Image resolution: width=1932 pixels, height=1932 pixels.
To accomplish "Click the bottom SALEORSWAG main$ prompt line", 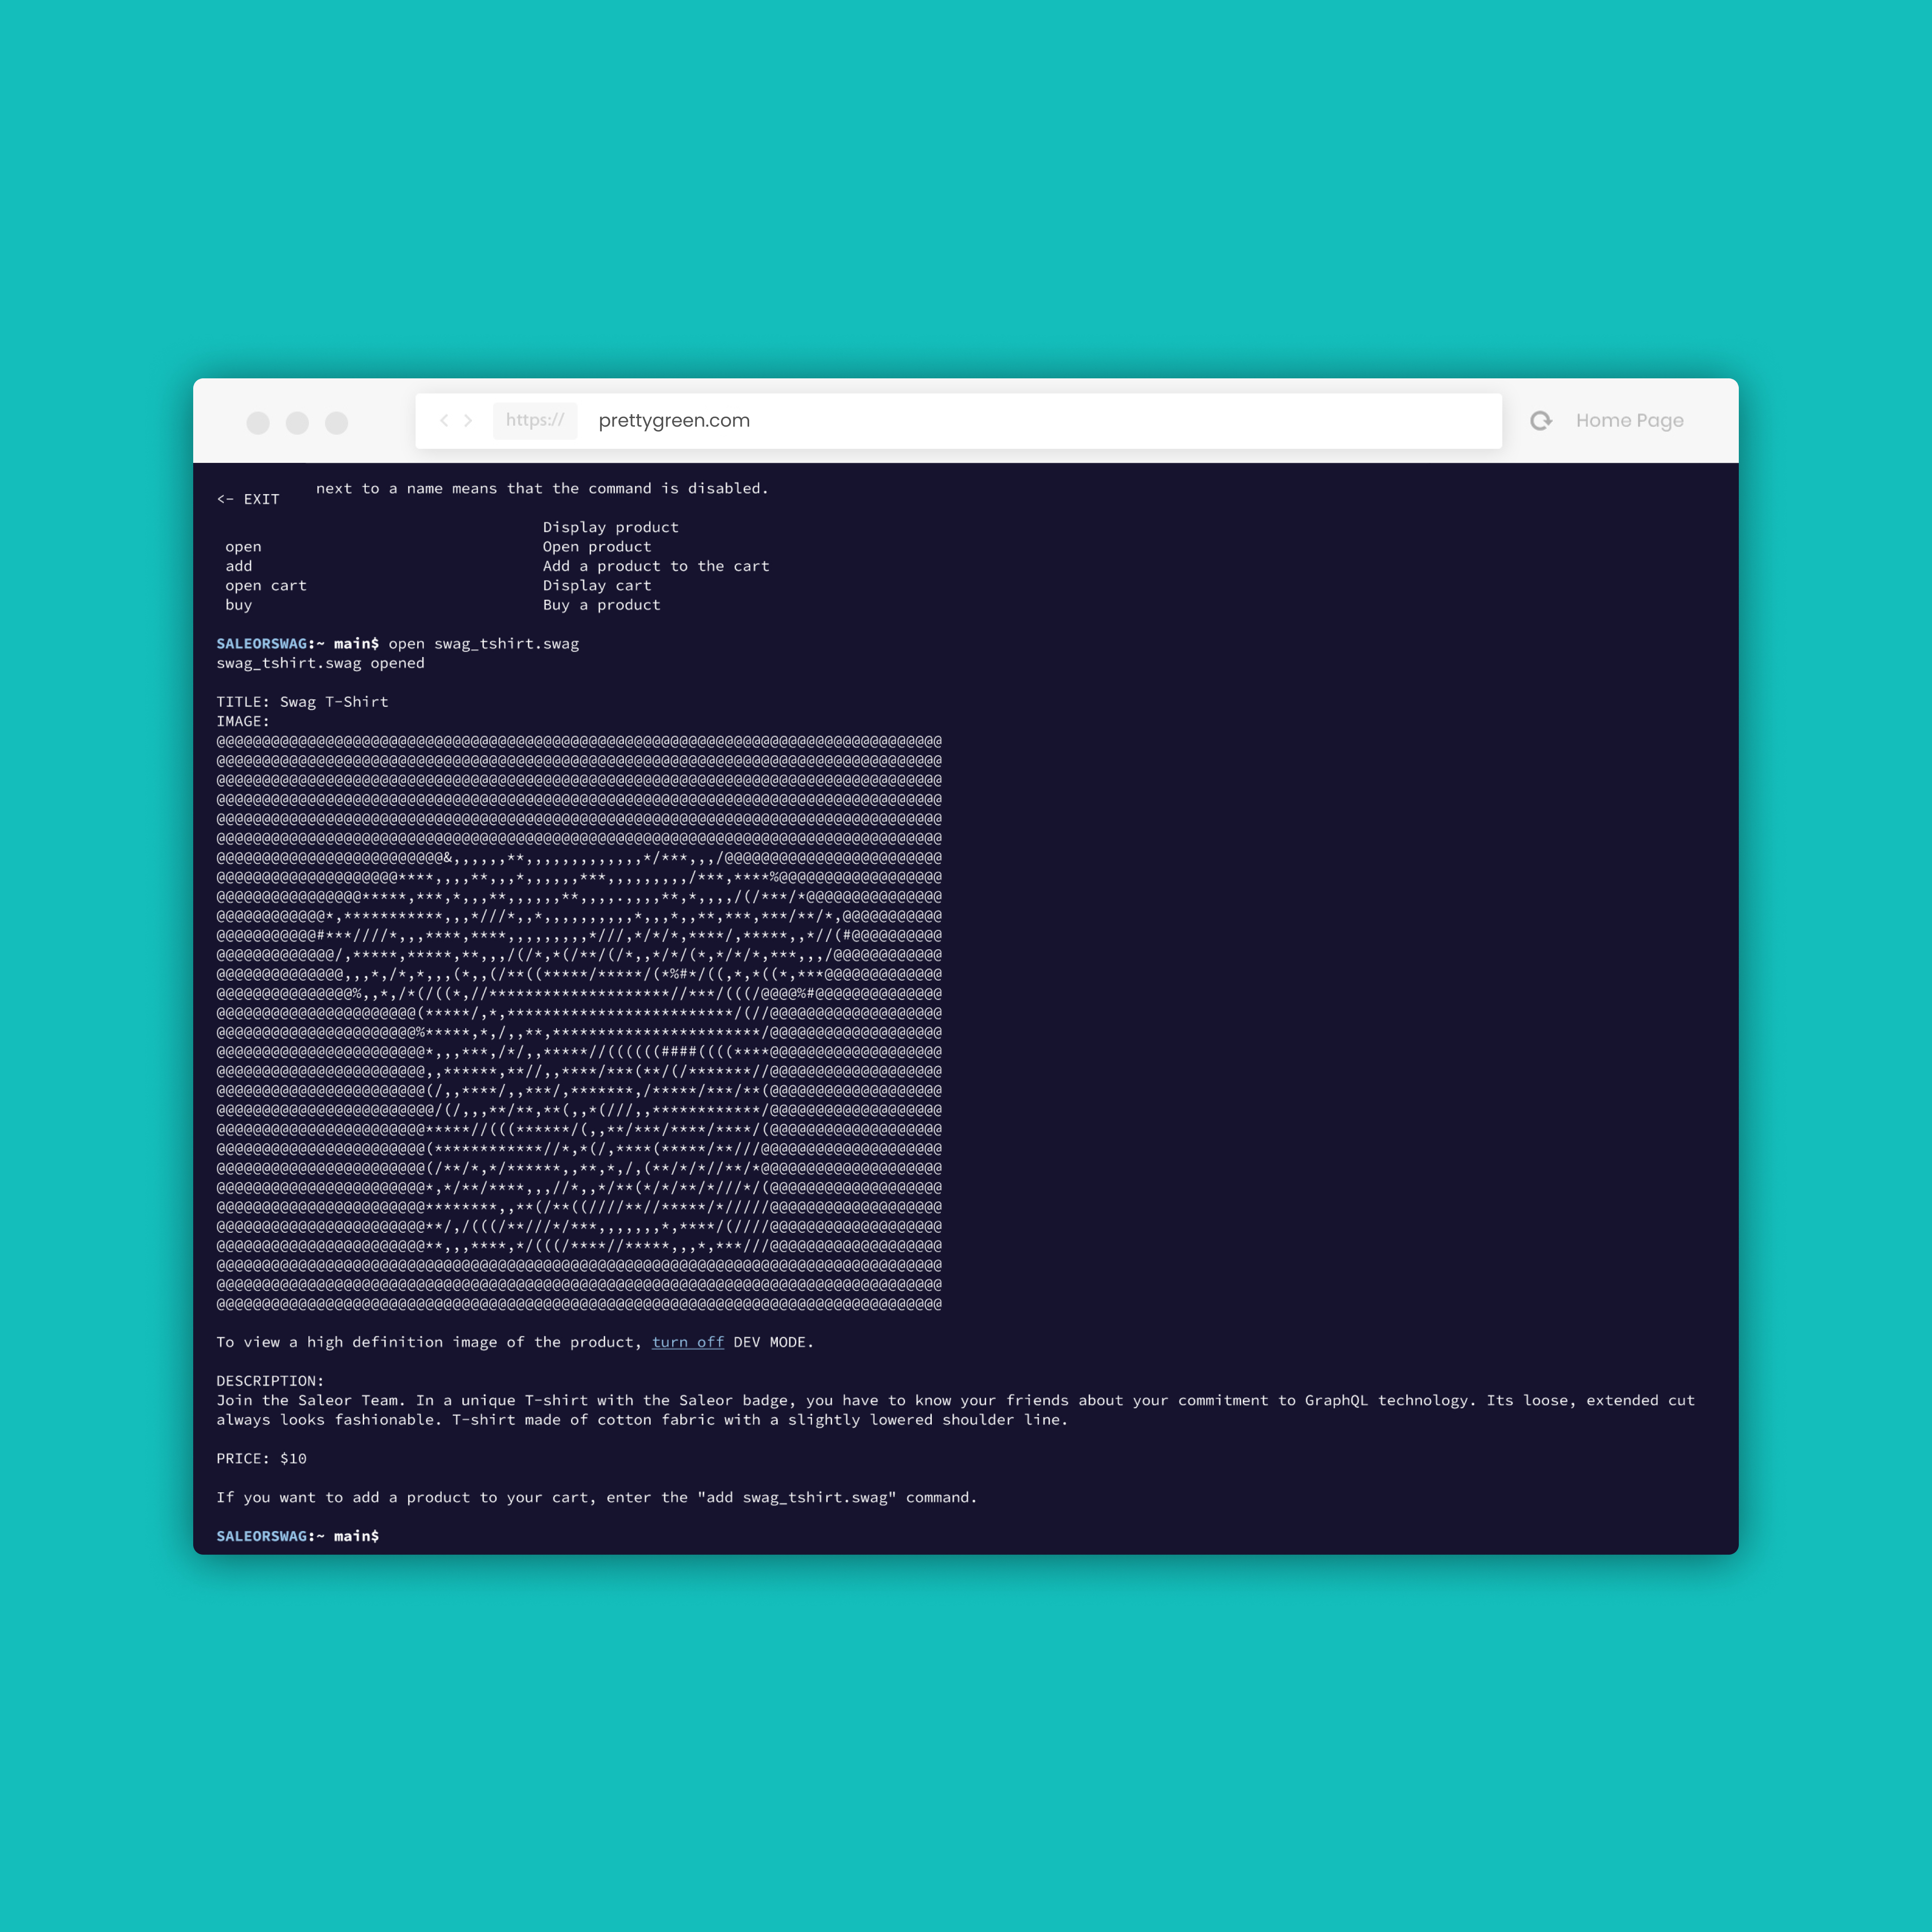I will 298,1536.
